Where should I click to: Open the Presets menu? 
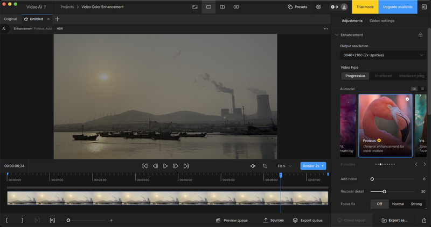point(297,7)
